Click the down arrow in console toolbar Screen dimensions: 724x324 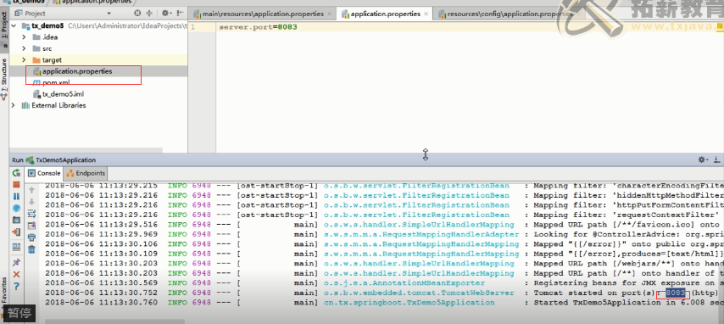[x=31, y=202]
